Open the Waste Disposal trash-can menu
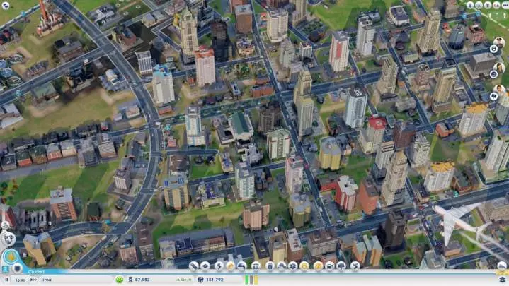Viewport: 509px width, 286px height. click(270, 266)
